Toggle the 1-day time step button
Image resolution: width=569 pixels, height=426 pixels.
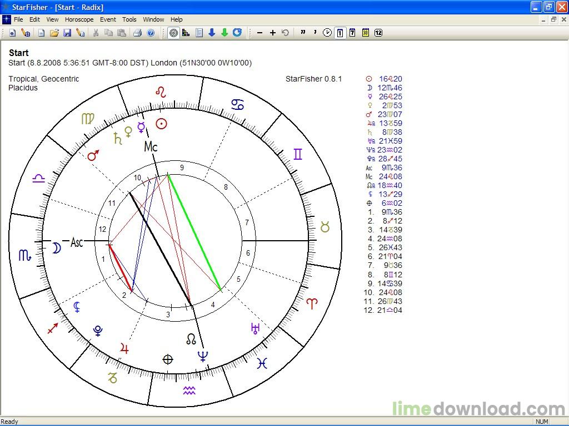pos(340,33)
